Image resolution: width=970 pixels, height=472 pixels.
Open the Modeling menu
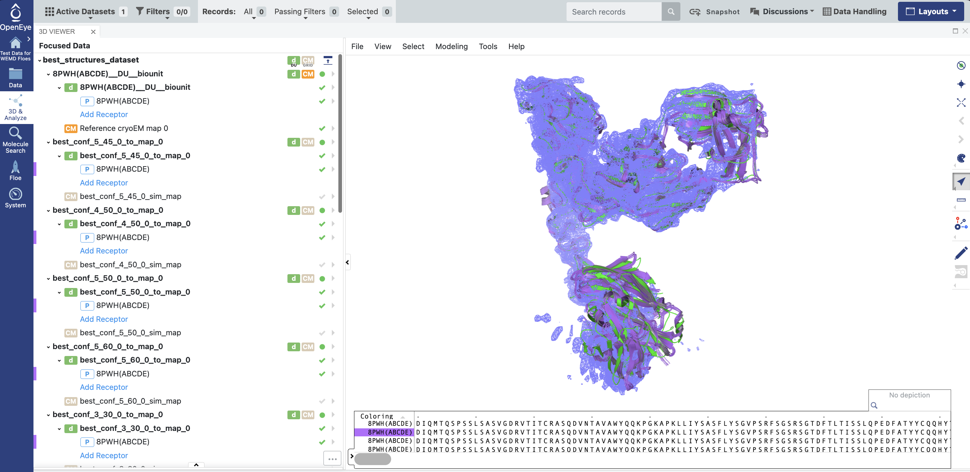tap(451, 46)
